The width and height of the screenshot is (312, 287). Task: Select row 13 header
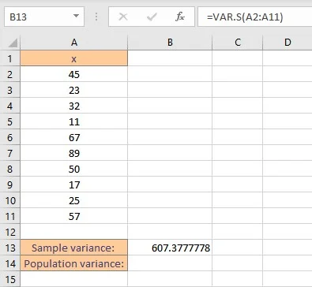[10, 248]
